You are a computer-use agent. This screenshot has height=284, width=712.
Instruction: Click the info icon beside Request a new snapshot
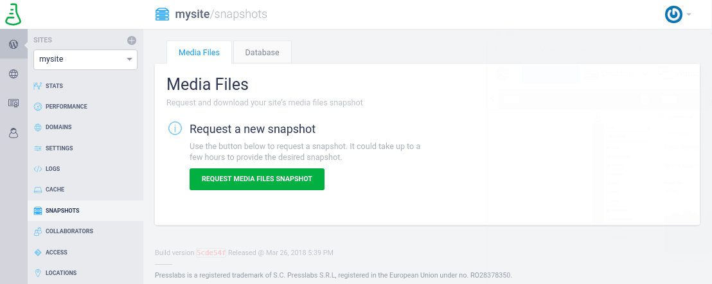[x=175, y=129]
